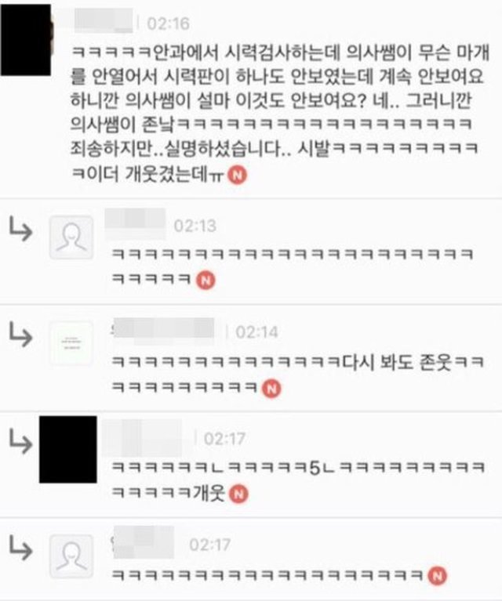Open the default avatar of the 02:13 replier
502x601 pixels.
coord(71,237)
